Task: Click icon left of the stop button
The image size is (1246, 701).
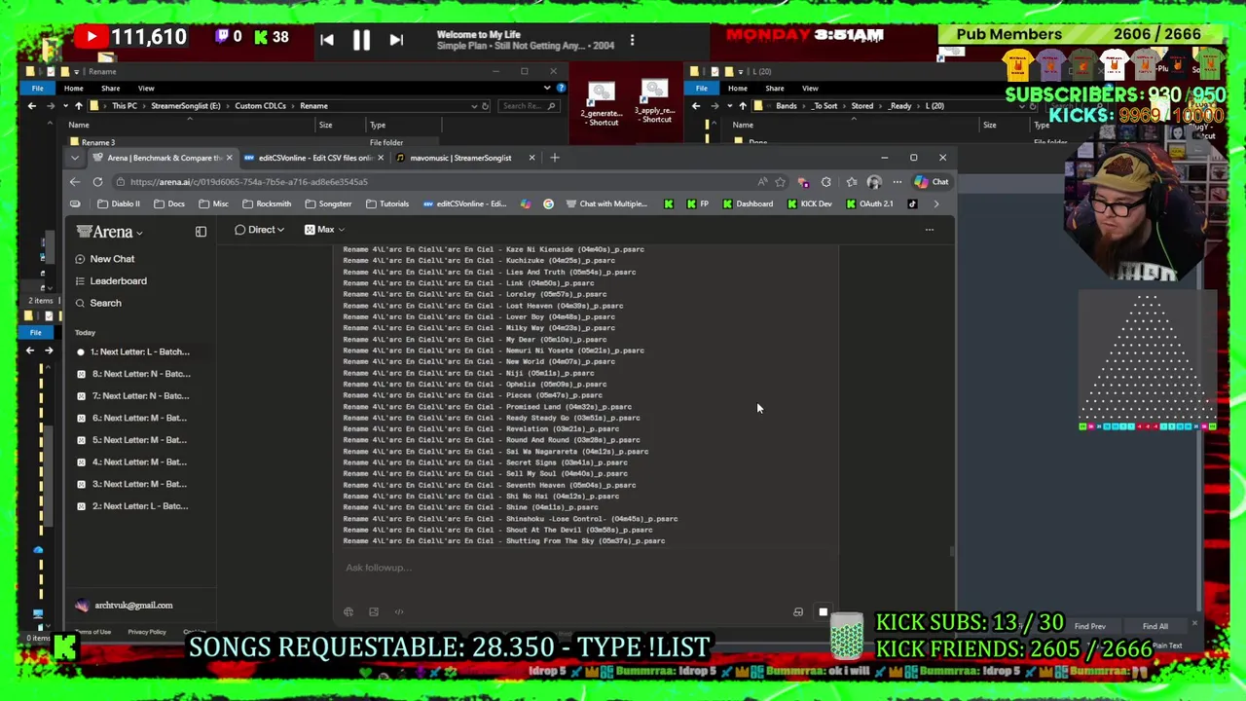Action: coord(798,612)
